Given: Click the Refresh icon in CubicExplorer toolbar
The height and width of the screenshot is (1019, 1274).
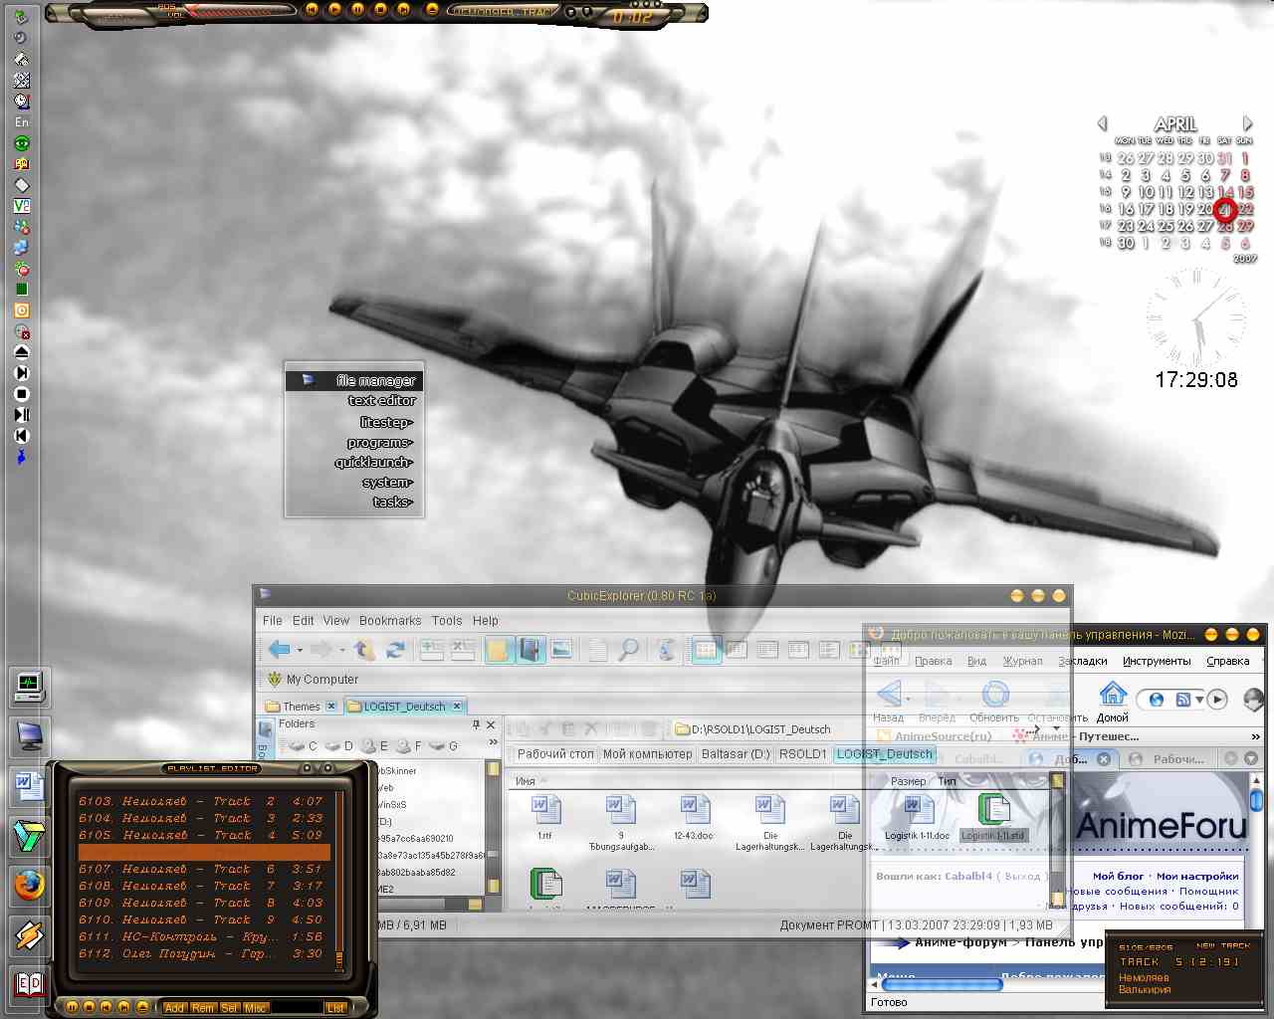Looking at the screenshot, I should pyautogui.click(x=395, y=650).
